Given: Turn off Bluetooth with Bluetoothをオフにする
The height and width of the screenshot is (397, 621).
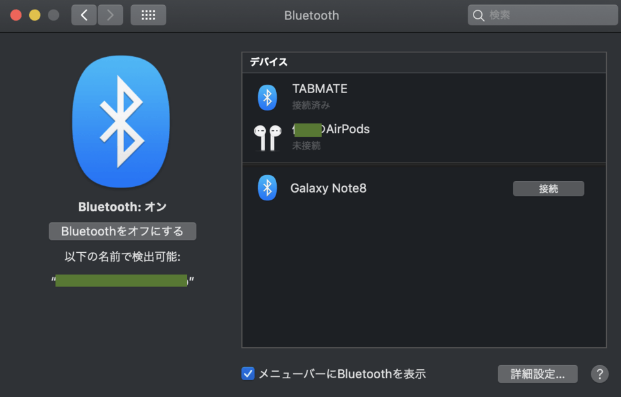Looking at the screenshot, I should point(122,231).
